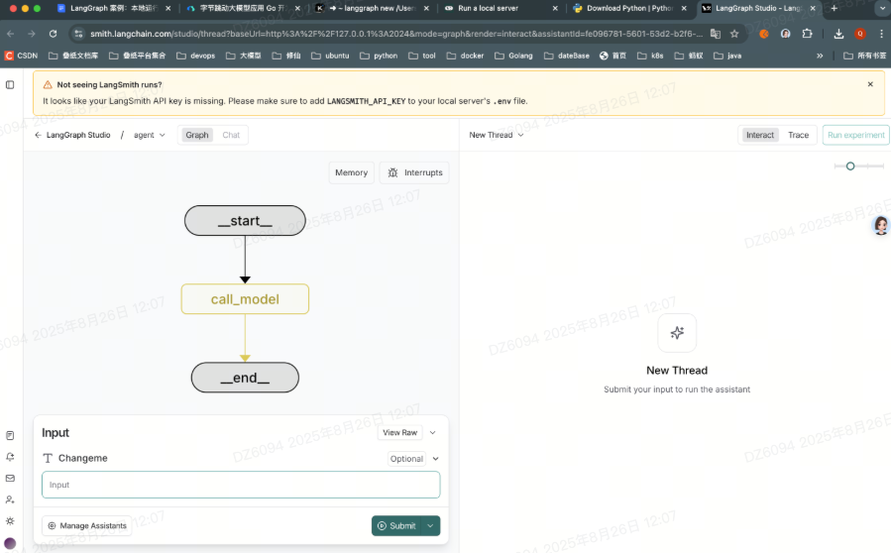Click the View Raw button
This screenshot has width=891, height=553.
click(x=400, y=432)
